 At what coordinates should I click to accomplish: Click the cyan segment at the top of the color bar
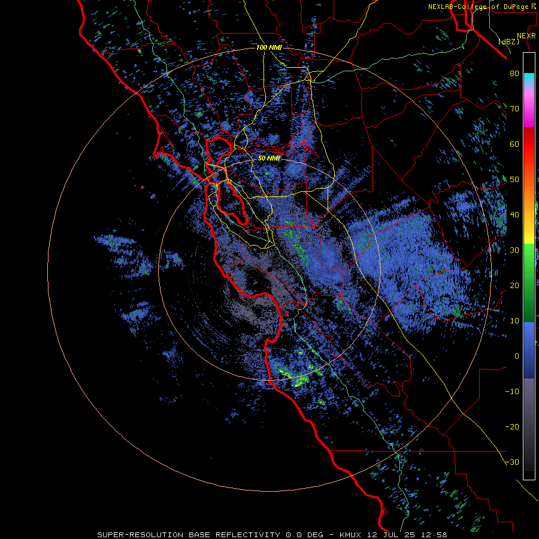[x=529, y=78]
